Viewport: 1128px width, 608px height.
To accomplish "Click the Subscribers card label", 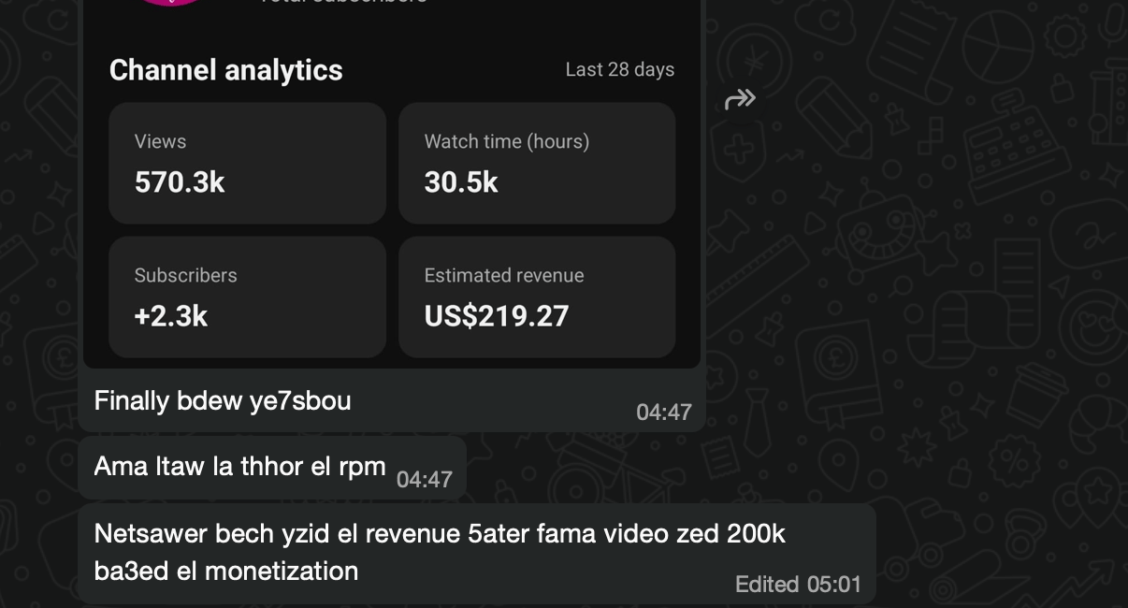I will point(185,276).
